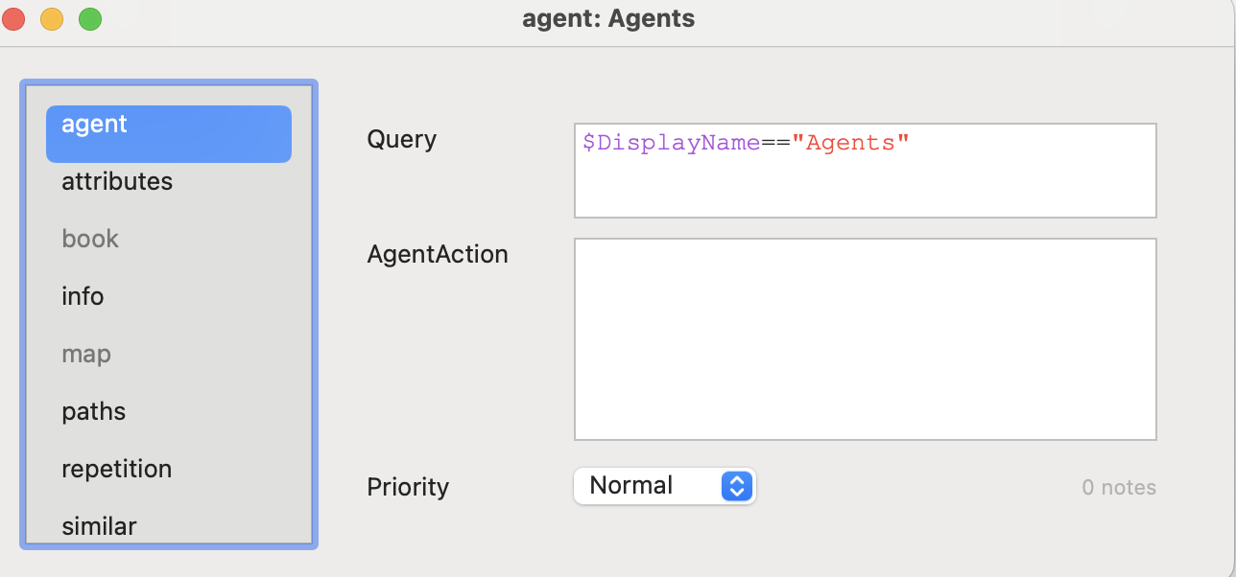The image size is (1236, 577).
Task: Show the info pane
Action: tap(83, 296)
